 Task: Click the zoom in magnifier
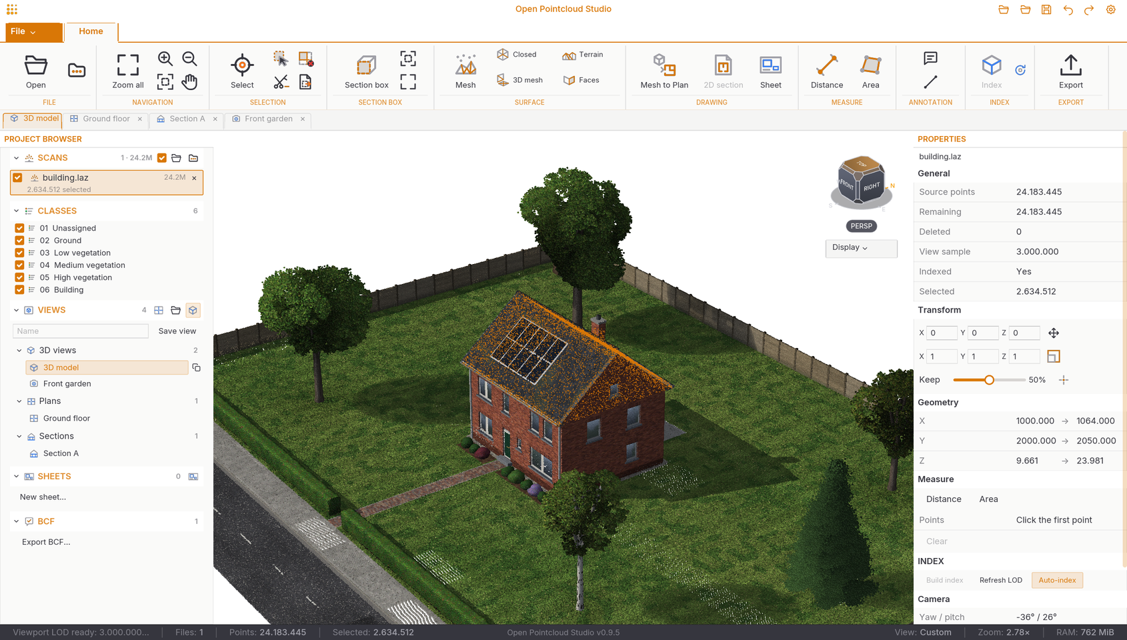coord(165,59)
